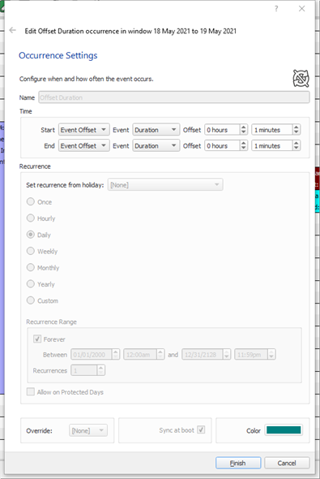Open the Start type dropdown (Event Offset)
320x479 pixels.
(83, 130)
